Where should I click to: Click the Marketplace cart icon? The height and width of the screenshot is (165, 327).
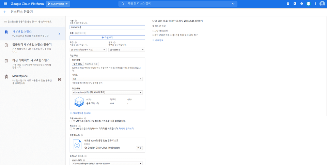[x=6, y=76]
